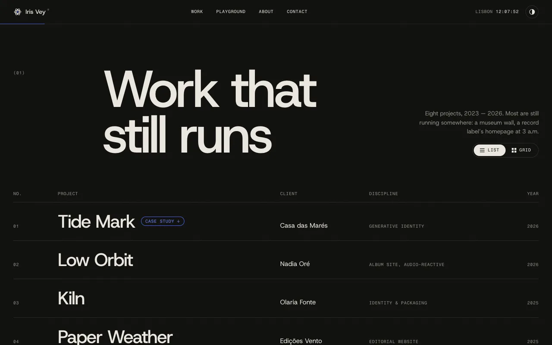Open the Work nav item
The width and height of the screenshot is (552, 345).
tap(197, 12)
